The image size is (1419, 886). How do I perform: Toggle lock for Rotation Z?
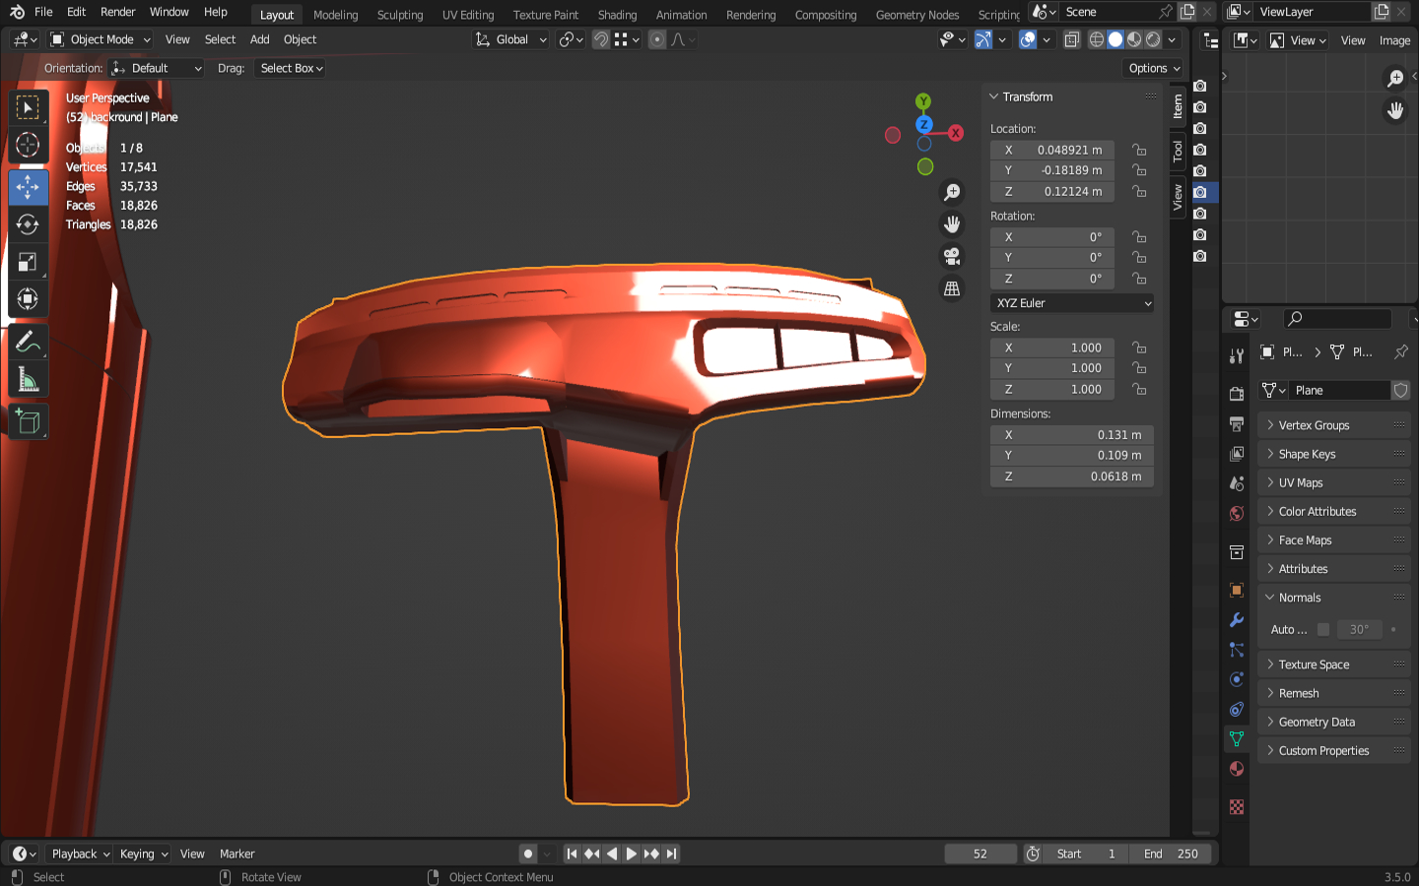pyautogui.click(x=1139, y=279)
